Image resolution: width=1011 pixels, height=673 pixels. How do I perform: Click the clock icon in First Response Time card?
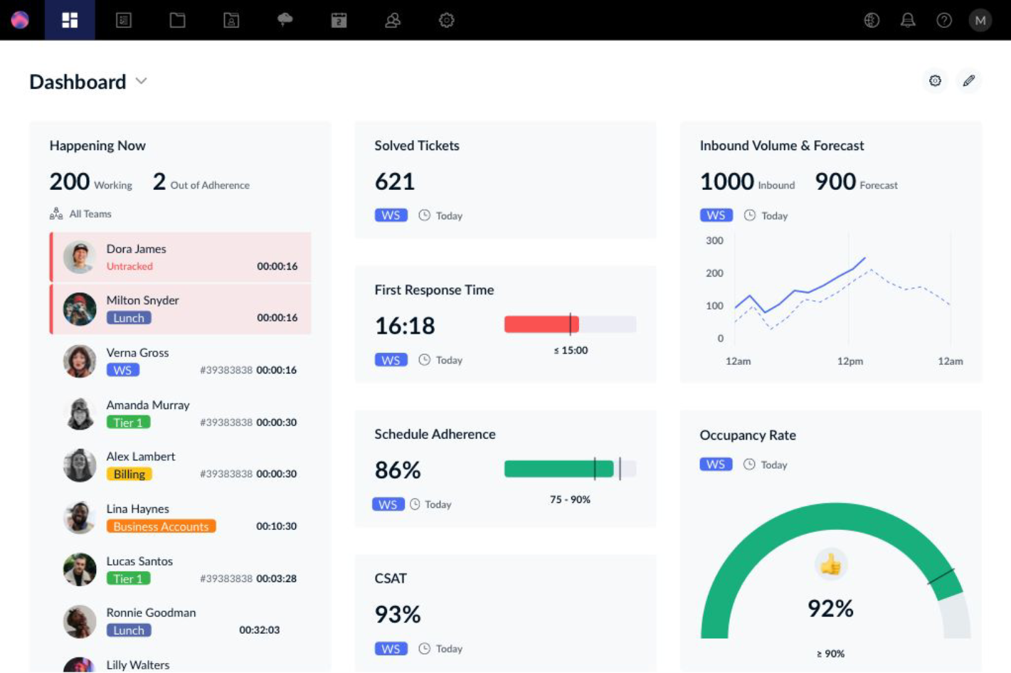tap(424, 360)
